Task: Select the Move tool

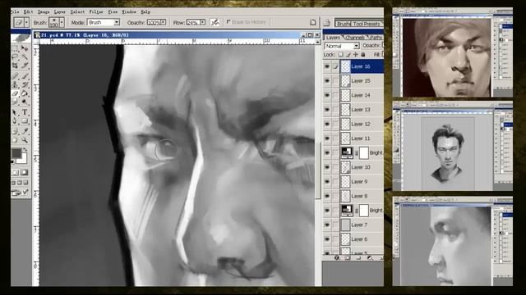Action: point(25,49)
